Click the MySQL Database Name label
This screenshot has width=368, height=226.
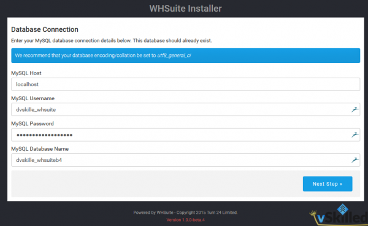40,149
